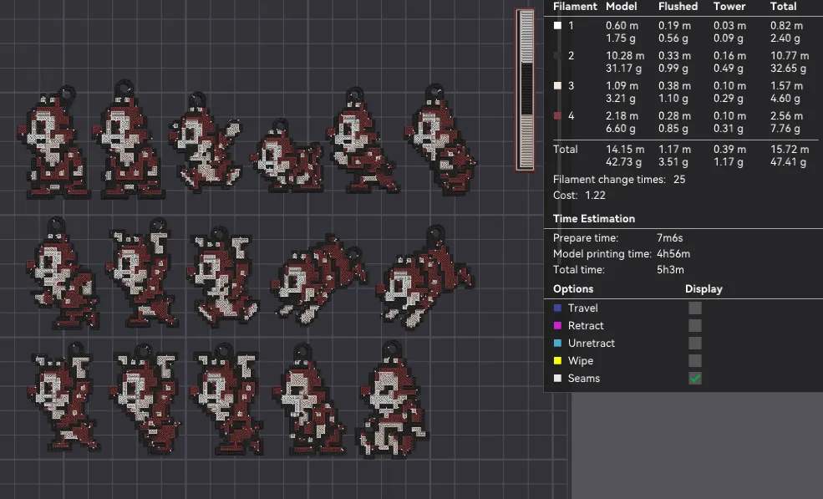This screenshot has width=823, height=499.
Task: Click the vertical layer range slider
Action: 526,89
